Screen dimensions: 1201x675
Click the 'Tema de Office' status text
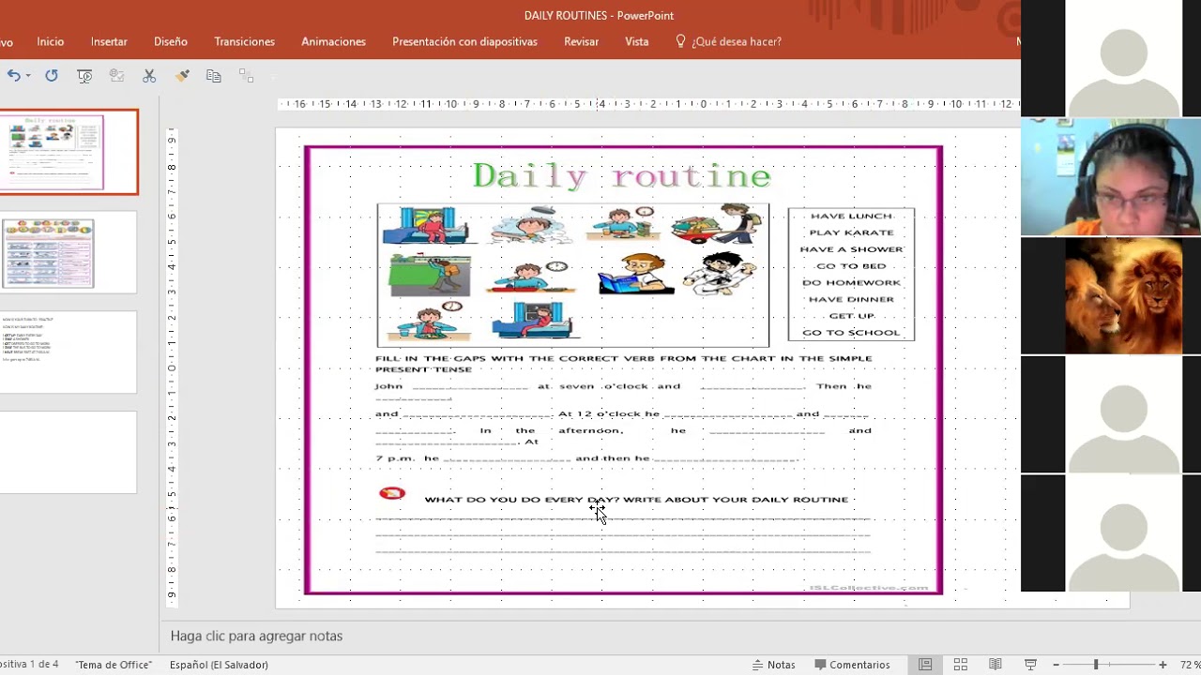pyautogui.click(x=114, y=665)
